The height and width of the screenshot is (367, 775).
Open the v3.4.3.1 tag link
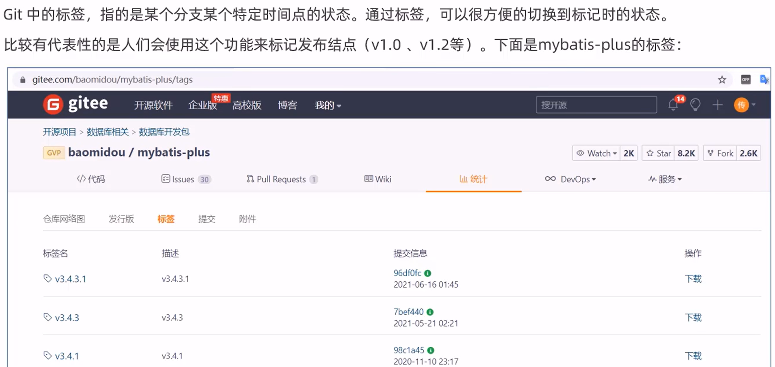[70, 279]
